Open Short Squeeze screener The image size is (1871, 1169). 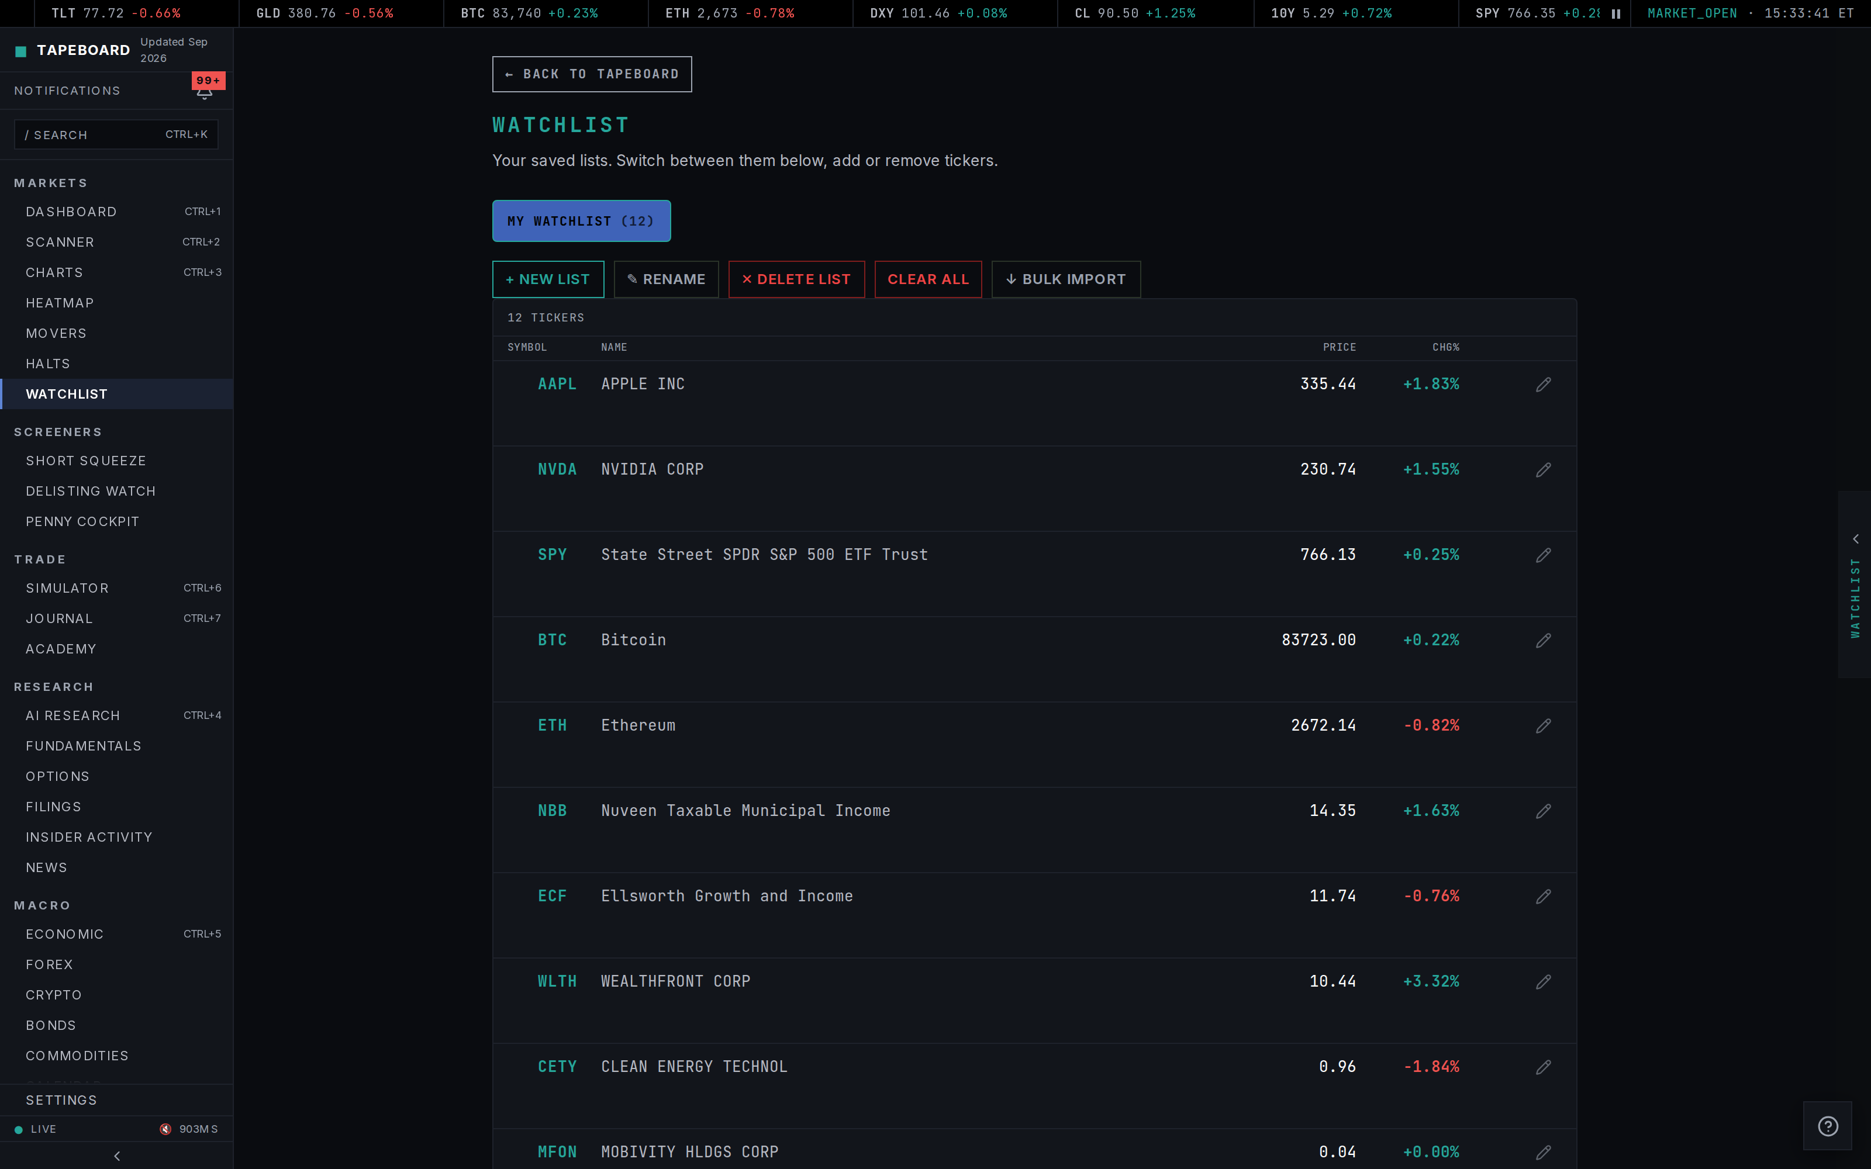coord(117,461)
